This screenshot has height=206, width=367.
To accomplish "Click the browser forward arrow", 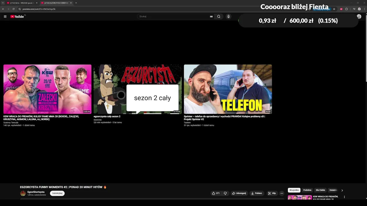I will click(8, 9).
